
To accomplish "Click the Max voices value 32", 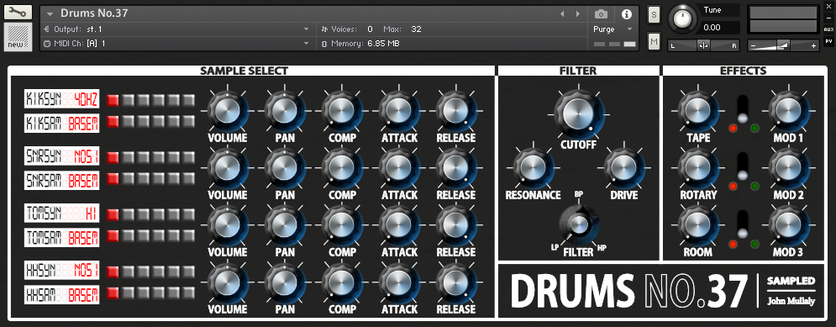I will tap(417, 29).
